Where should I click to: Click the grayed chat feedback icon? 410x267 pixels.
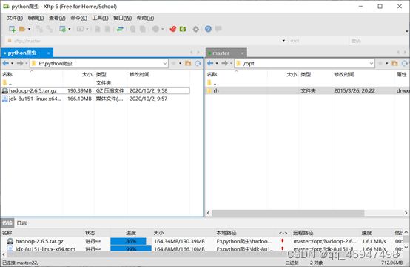(x=218, y=29)
